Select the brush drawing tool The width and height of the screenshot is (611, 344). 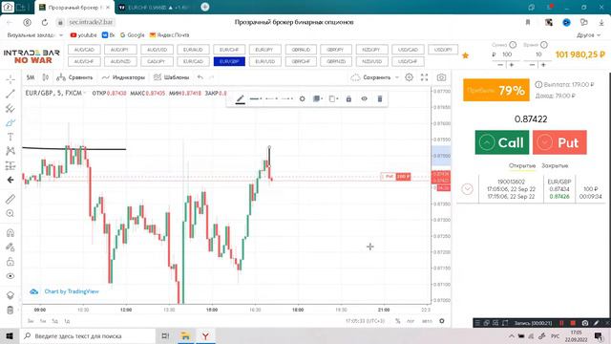11,123
